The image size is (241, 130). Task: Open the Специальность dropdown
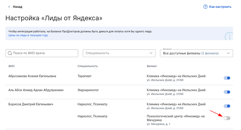(119, 53)
